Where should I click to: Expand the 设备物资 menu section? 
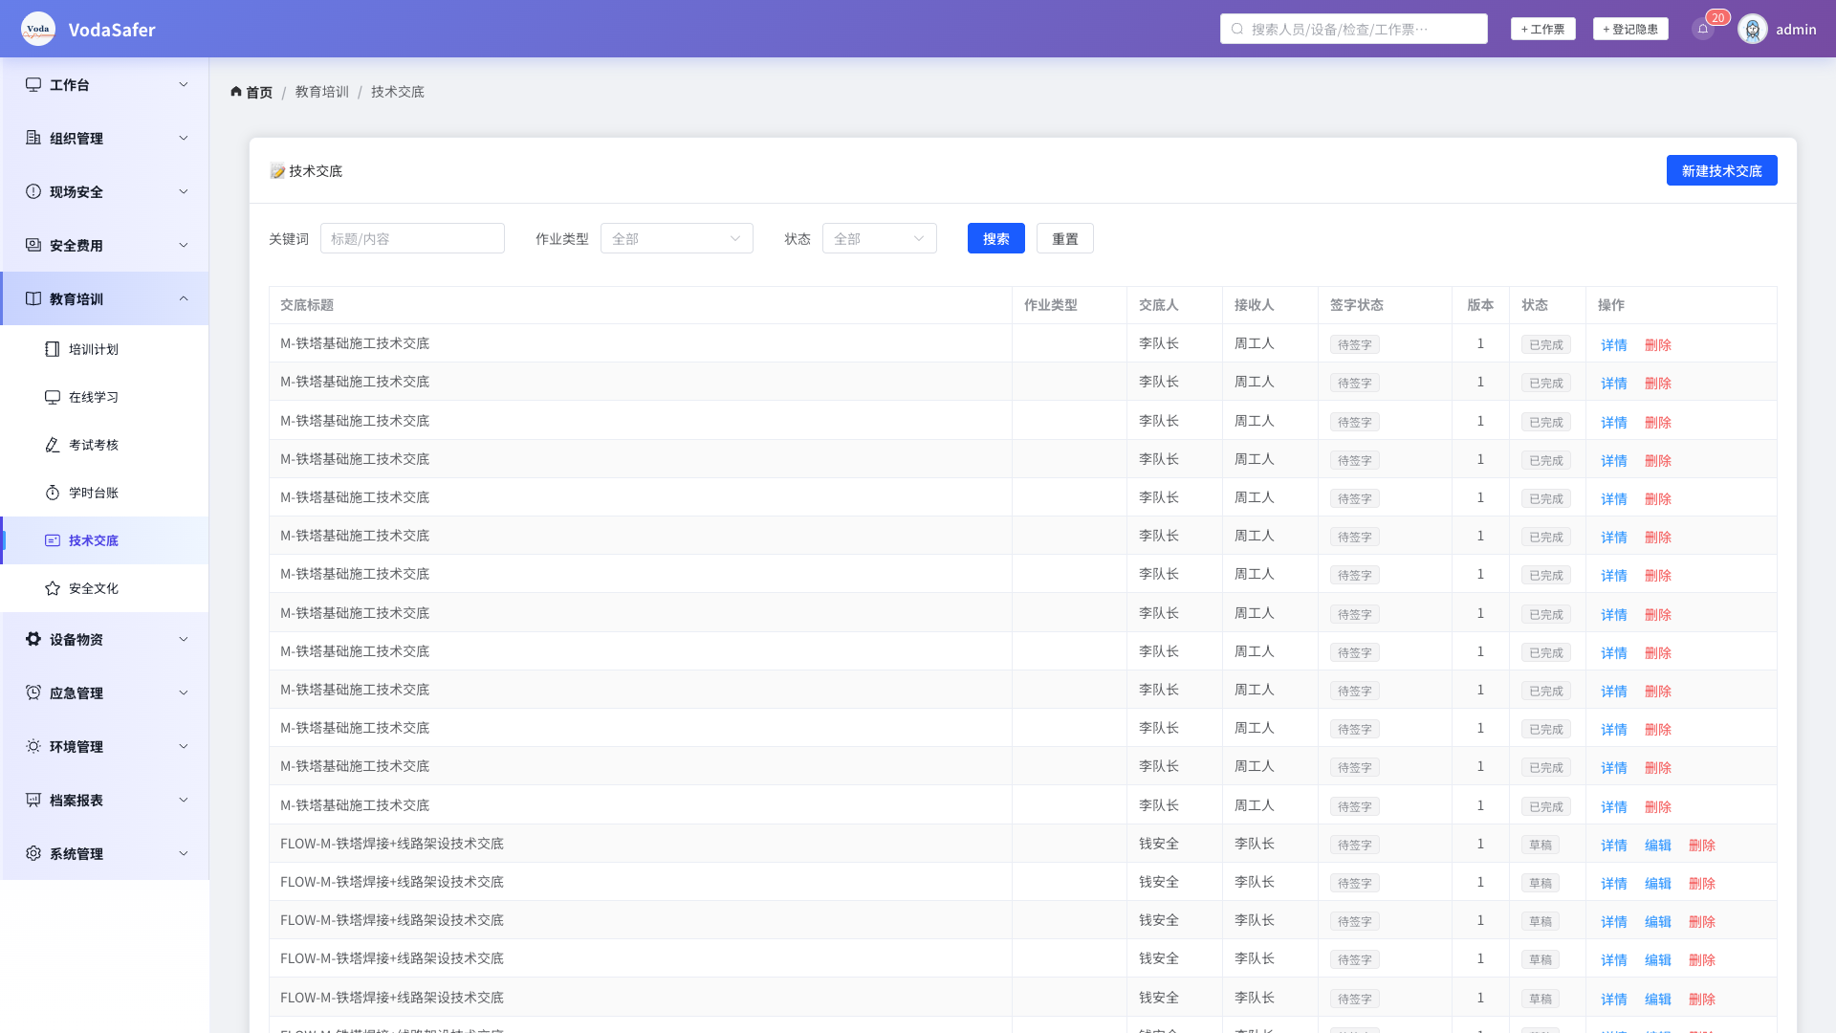[105, 639]
